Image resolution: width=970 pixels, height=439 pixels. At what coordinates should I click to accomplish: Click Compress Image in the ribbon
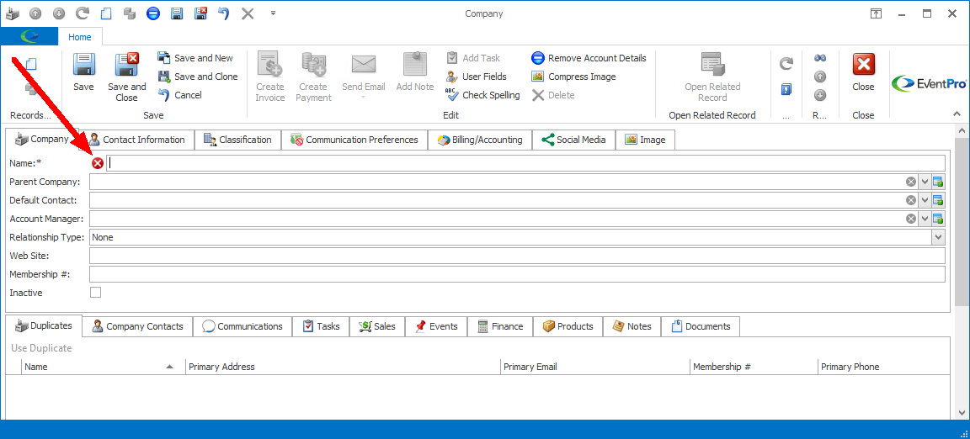573,77
